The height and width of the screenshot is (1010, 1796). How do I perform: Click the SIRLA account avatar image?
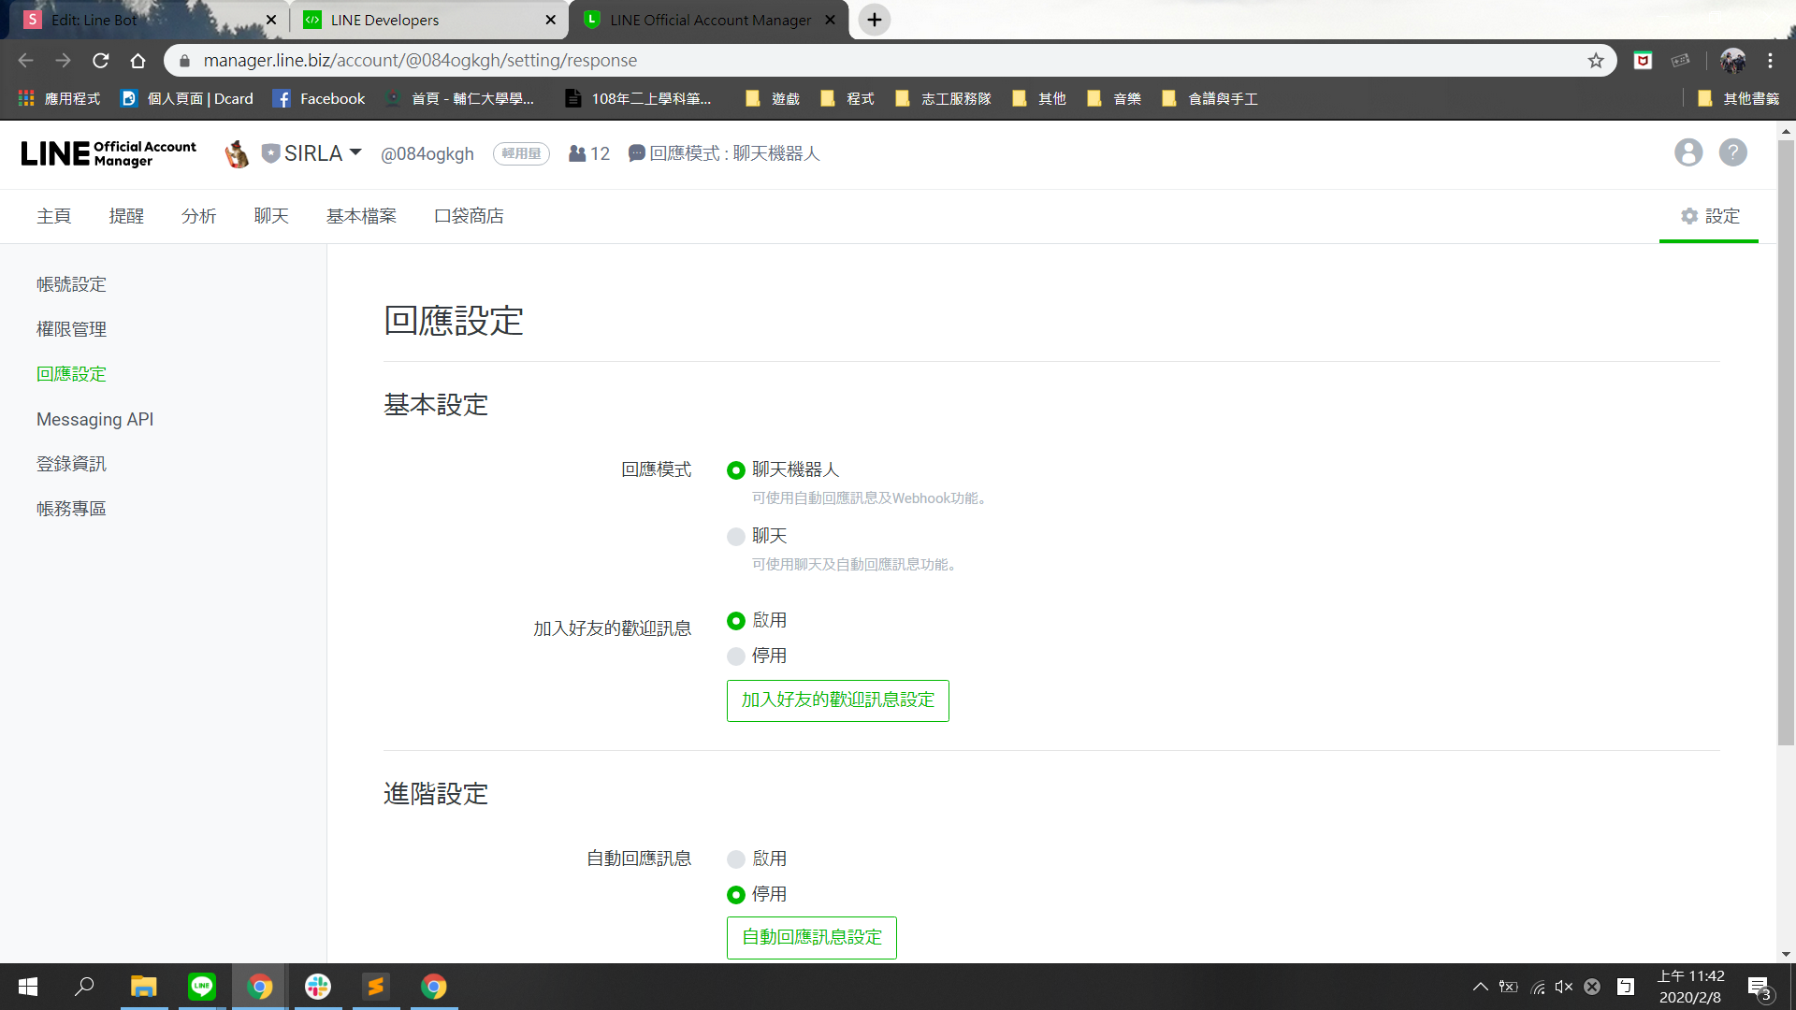238,153
